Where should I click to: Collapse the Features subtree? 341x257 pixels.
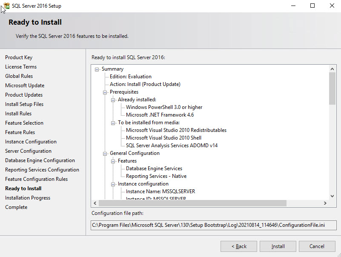point(113,160)
